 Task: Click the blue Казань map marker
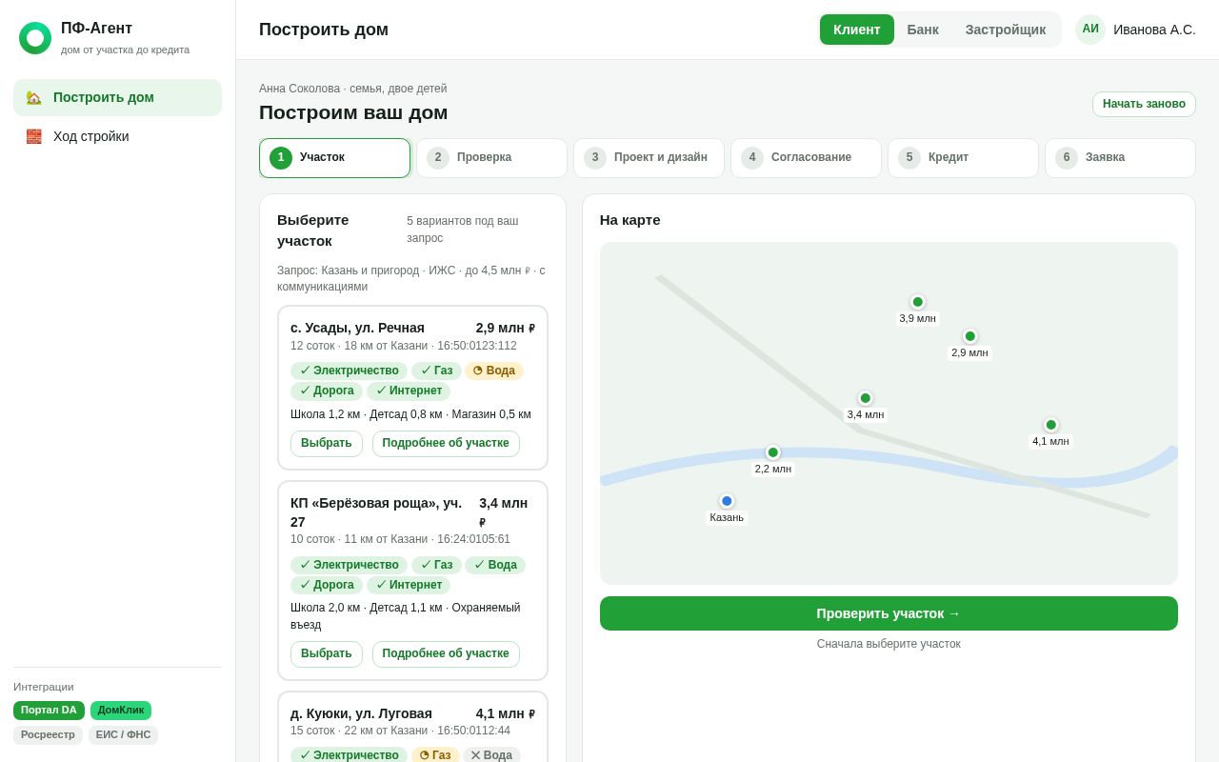point(727,501)
